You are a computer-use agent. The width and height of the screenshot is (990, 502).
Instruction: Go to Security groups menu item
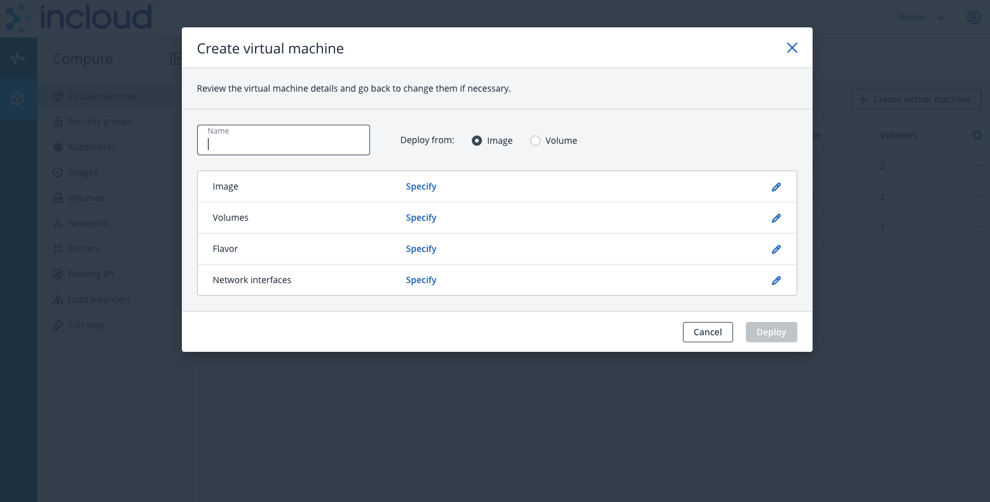100,122
